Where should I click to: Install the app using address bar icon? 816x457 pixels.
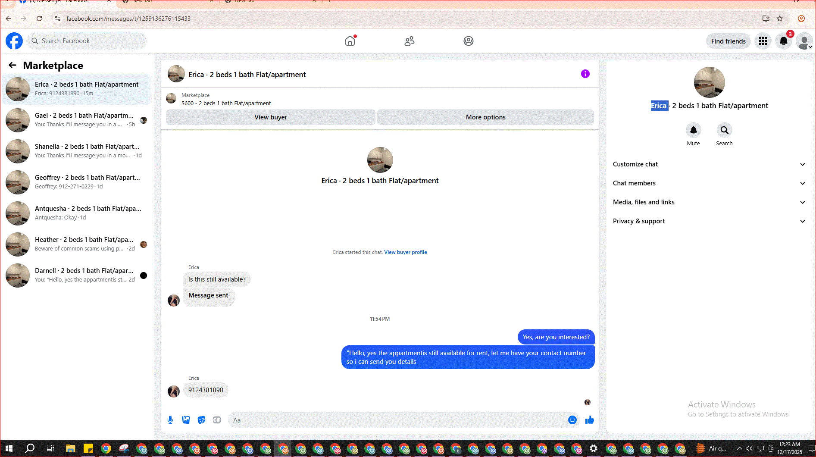(x=766, y=19)
